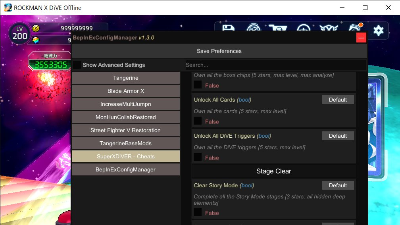Screen dimensions: 400x225
Task: Enable Show Advanced Settings checkbox
Action: point(77,65)
